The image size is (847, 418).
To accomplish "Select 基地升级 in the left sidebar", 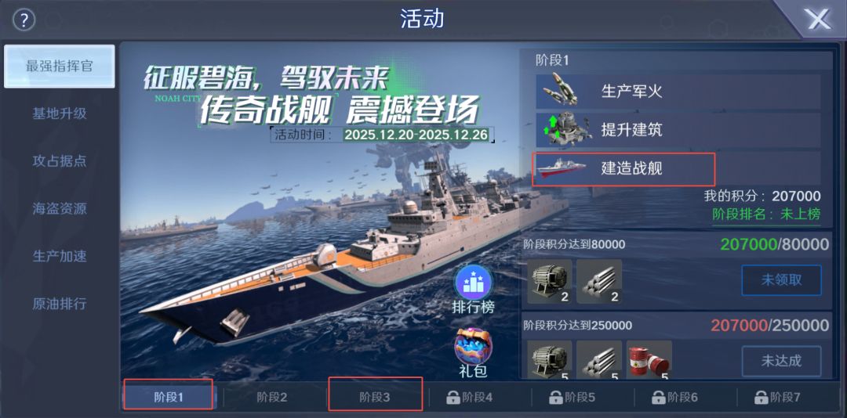I will (x=60, y=114).
